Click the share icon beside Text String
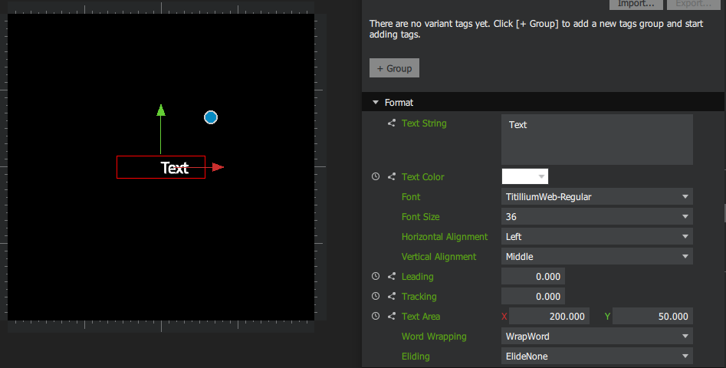The width and height of the screenshot is (726, 368). pos(392,123)
